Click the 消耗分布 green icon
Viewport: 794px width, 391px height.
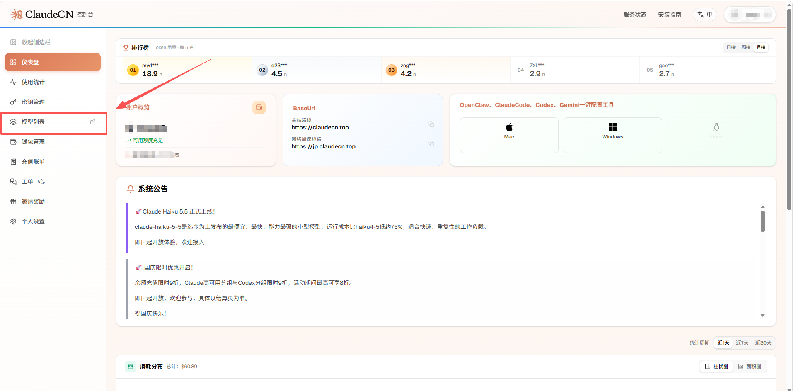[131, 367]
